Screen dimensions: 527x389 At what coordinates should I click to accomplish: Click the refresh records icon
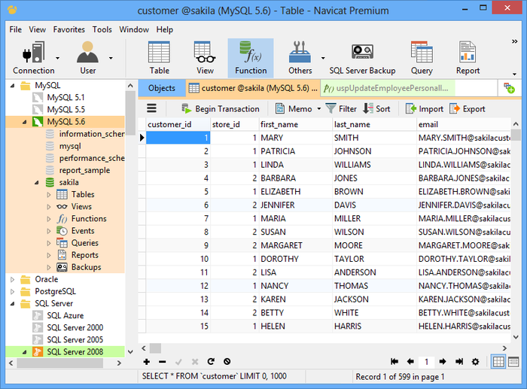[x=211, y=361]
